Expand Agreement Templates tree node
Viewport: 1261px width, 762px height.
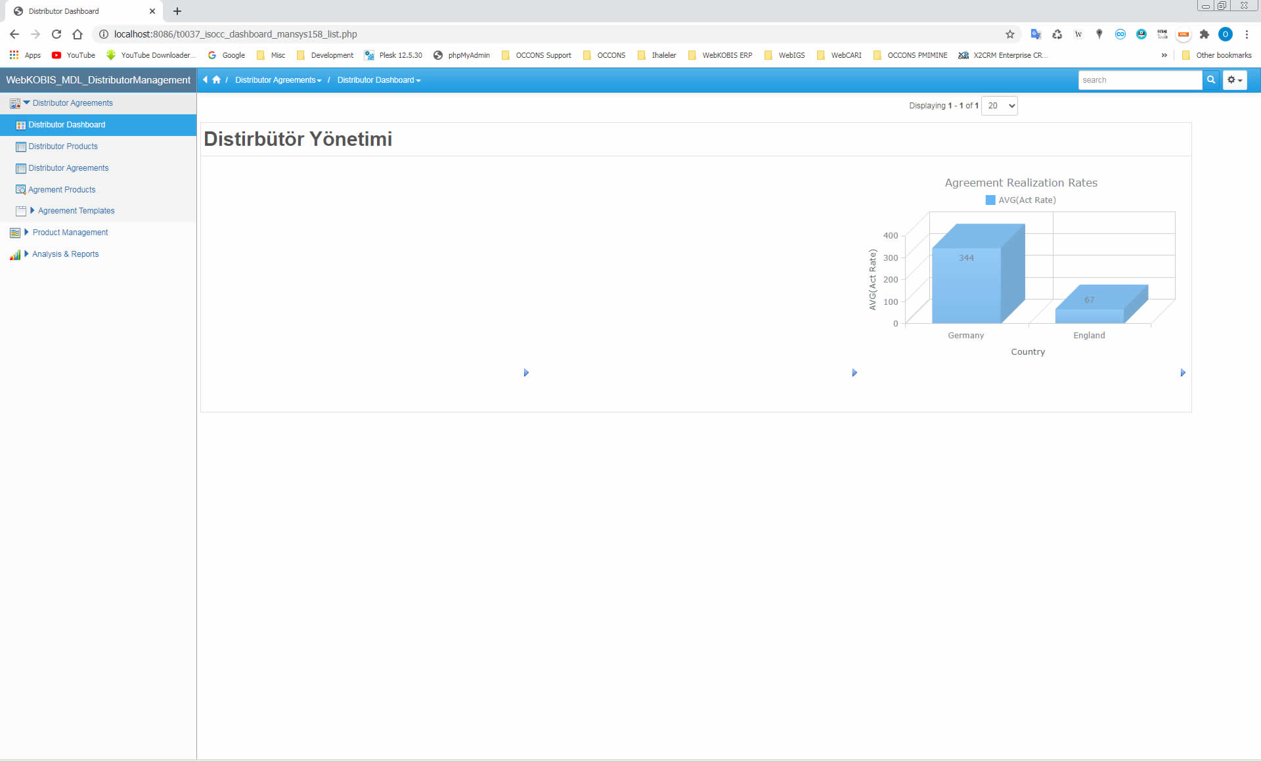(32, 211)
